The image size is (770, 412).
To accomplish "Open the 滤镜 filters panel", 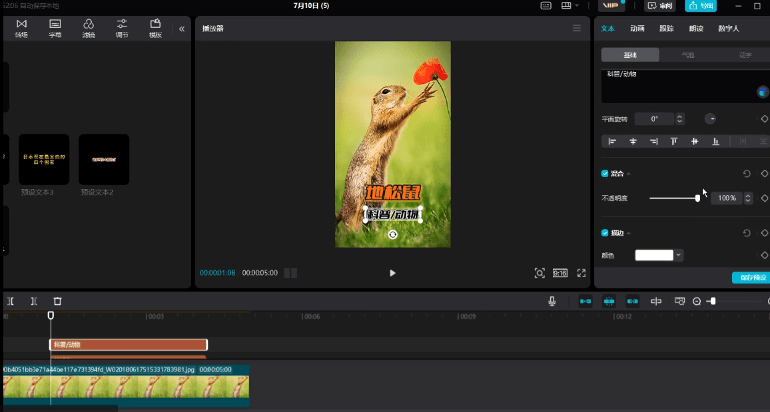I will point(89,29).
